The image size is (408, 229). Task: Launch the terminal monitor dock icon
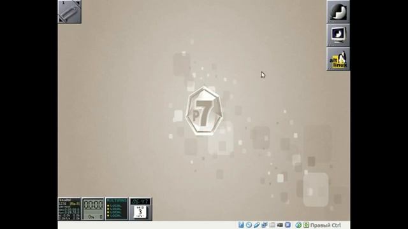pos(338,35)
